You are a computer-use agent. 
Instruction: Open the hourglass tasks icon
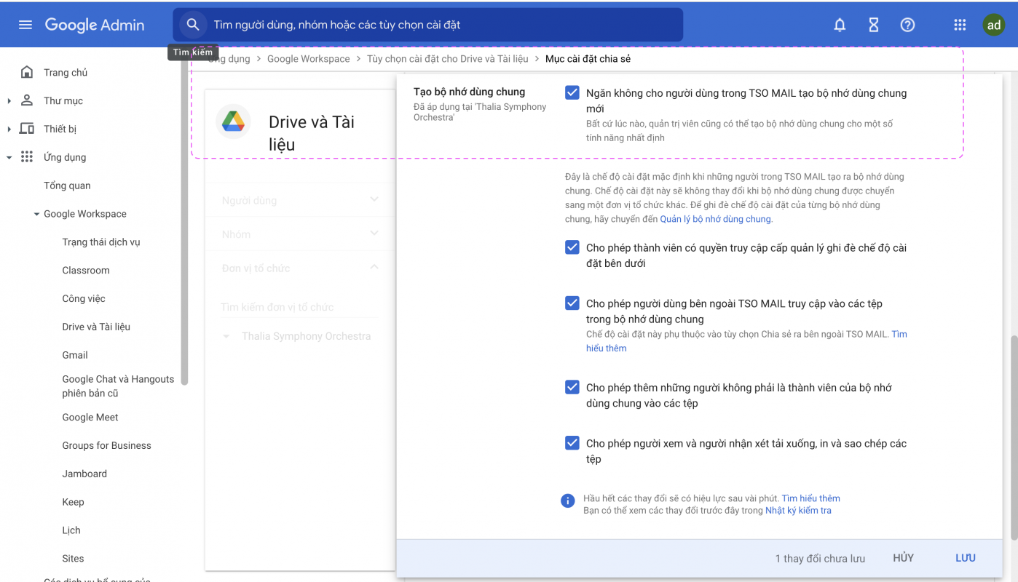[874, 25]
